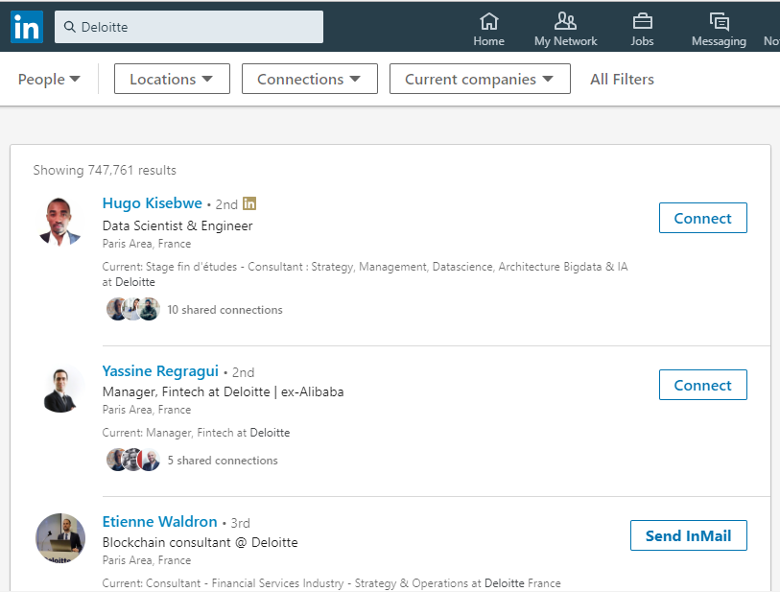Image resolution: width=780 pixels, height=592 pixels.
Task: Open Hugo Kisebwe's profile name link
Action: click(x=153, y=203)
